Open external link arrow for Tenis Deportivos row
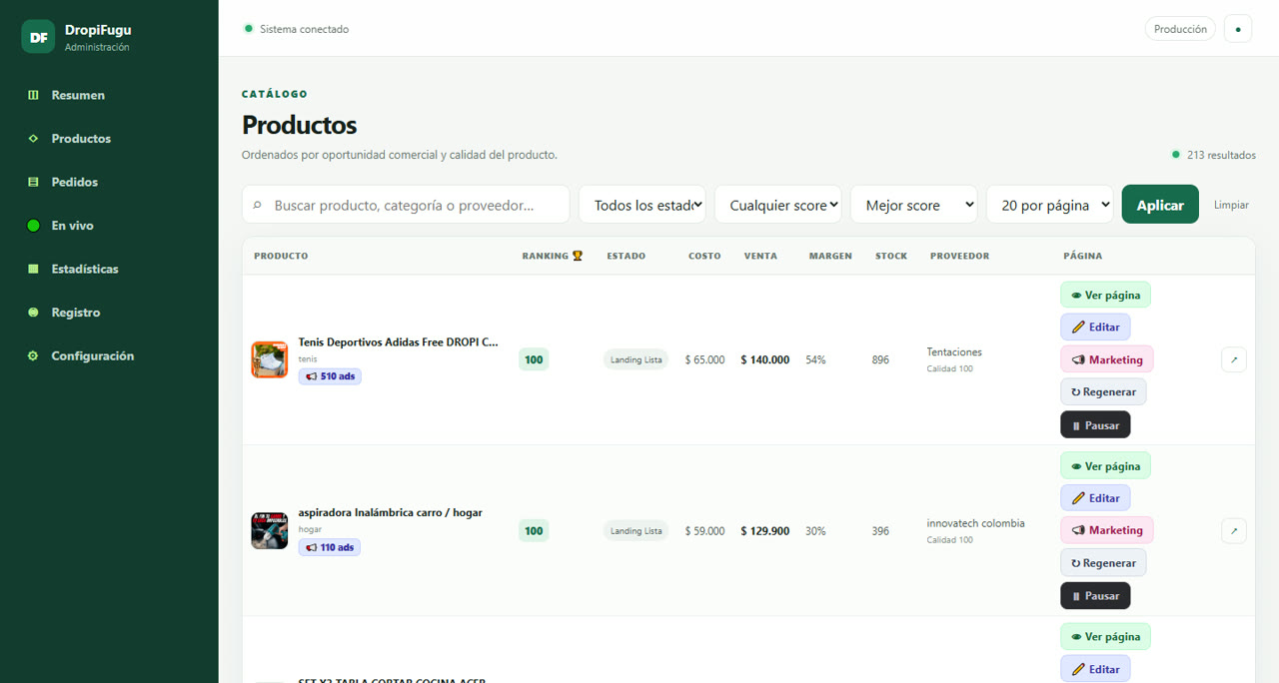Screen dimensions: 1279x683 1233,359
